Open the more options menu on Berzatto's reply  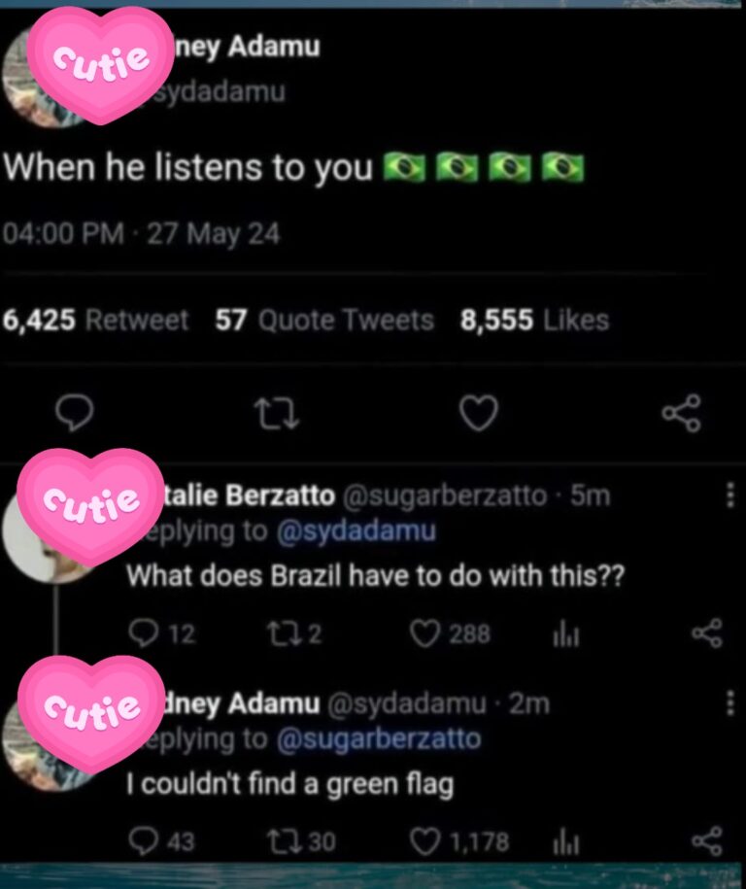tap(730, 496)
